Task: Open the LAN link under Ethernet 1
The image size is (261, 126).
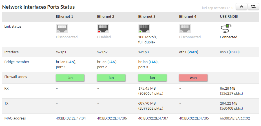Action: 71,62
